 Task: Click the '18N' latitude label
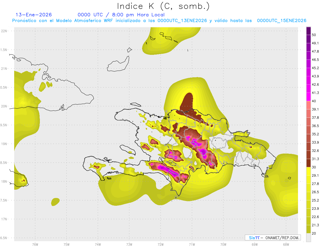[x=4, y=181]
